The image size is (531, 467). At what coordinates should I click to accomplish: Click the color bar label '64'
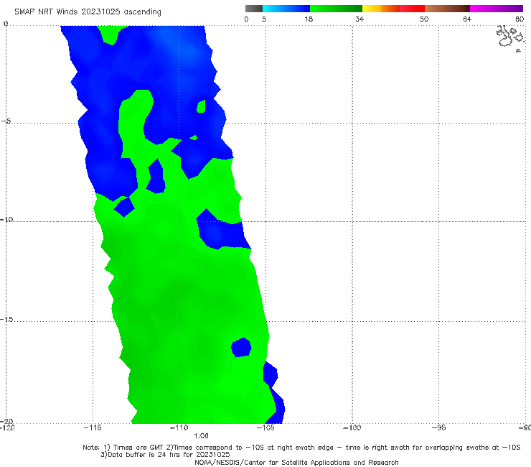click(x=467, y=19)
